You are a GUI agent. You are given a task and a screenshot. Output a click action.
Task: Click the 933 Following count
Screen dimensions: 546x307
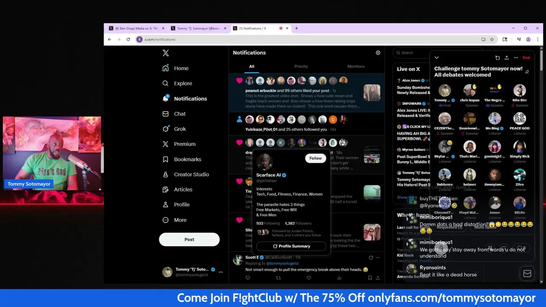(268, 223)
